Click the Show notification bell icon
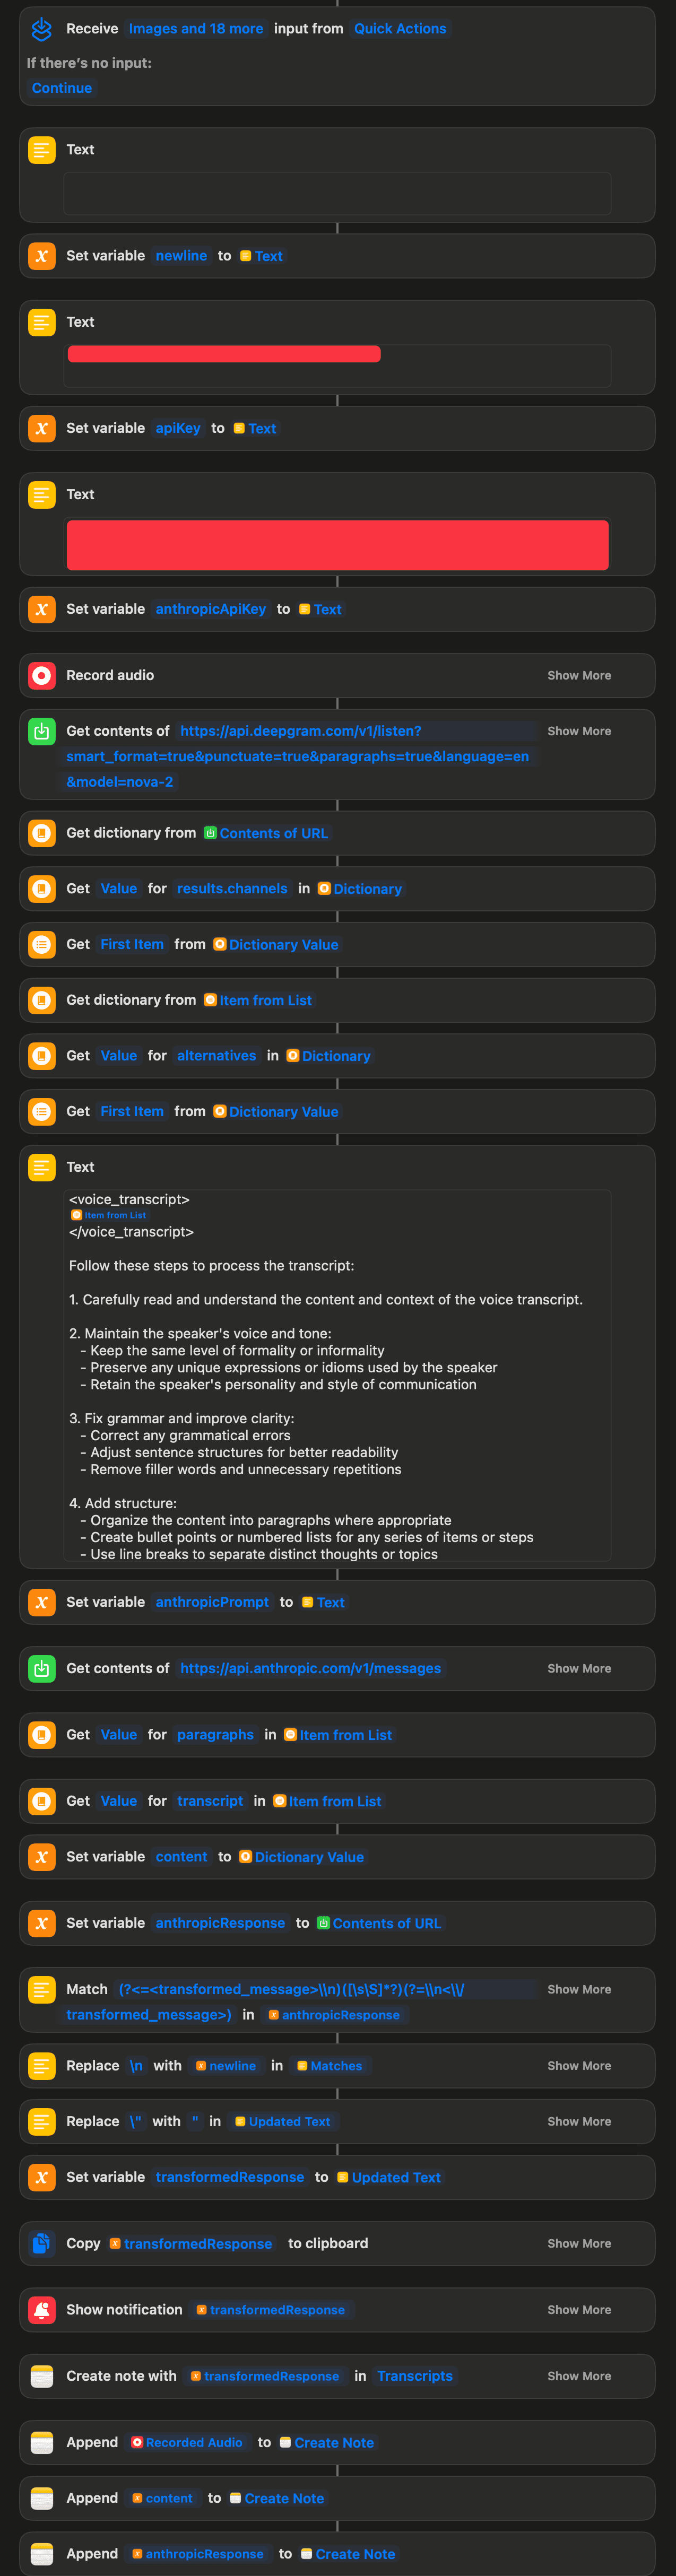Viewport: 676px width, 2576px height. [41, 2309]
